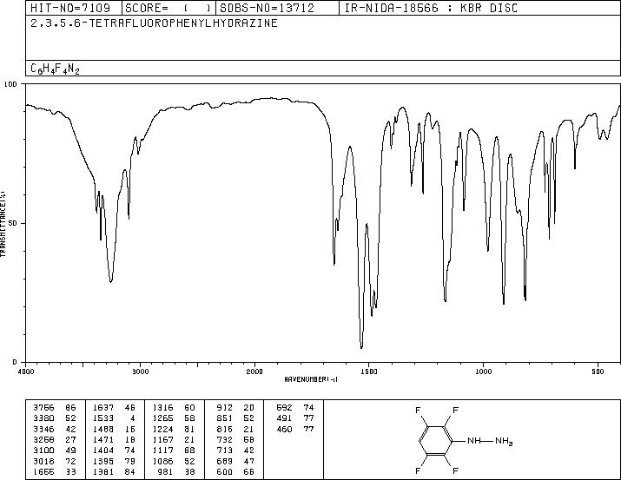This screenshot has height=480, width=621.
Task: Click the 851 peak entry in the table
Action: pyautogui.click(x=235, y=418)
